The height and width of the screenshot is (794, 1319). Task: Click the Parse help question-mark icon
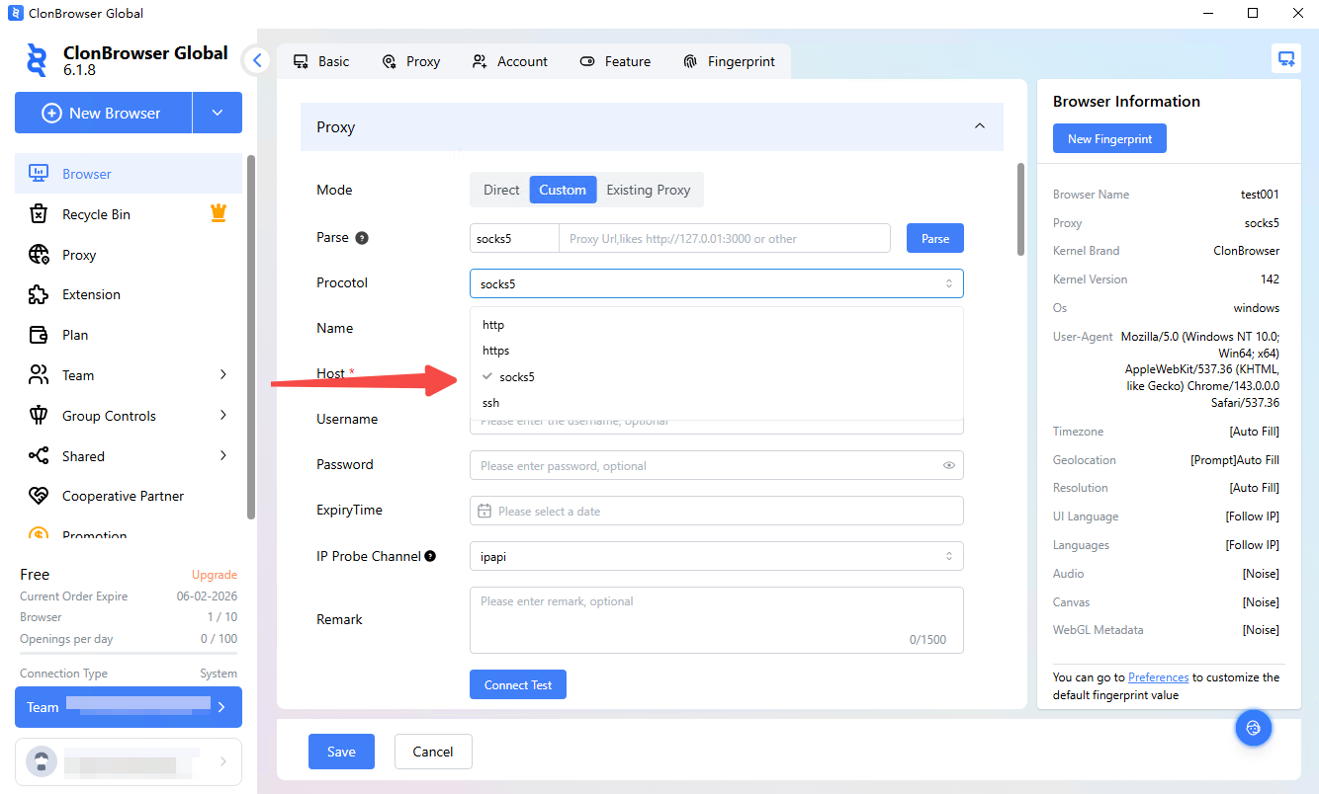362,238
